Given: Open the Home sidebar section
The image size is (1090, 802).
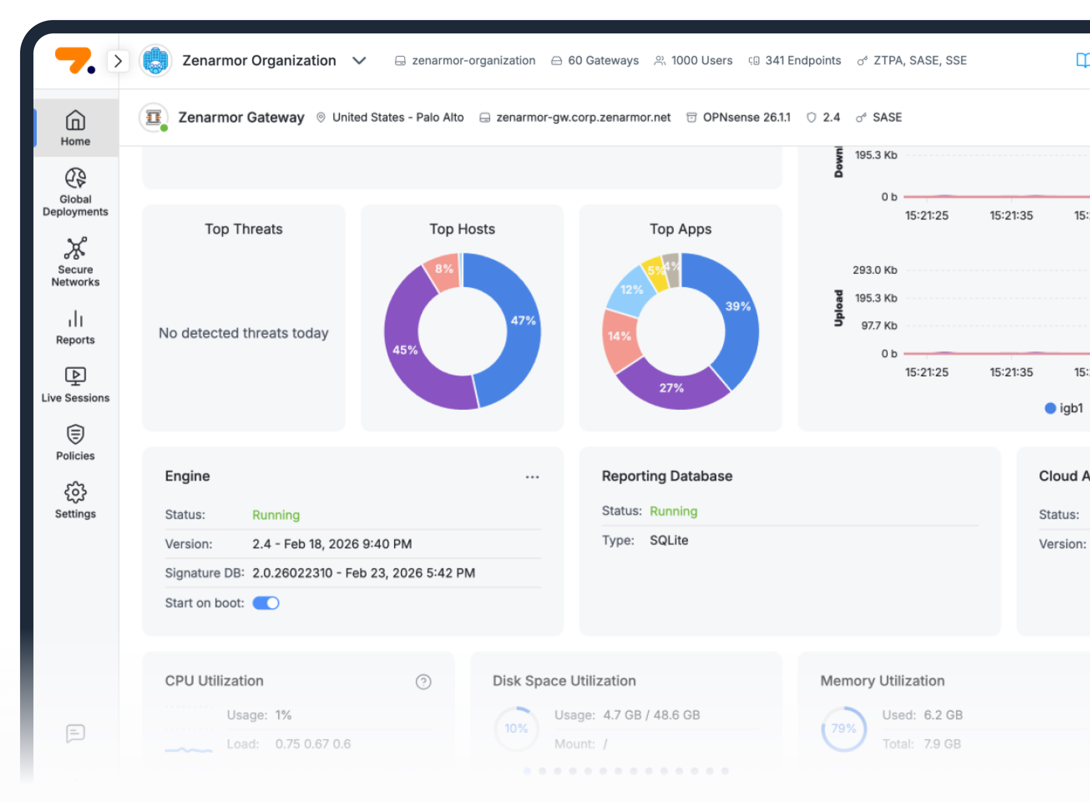Looking at the screenshot, I should click(x=75, y=128).
